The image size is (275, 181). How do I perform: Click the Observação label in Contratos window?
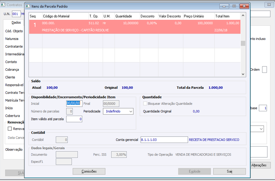pos(14,149)
